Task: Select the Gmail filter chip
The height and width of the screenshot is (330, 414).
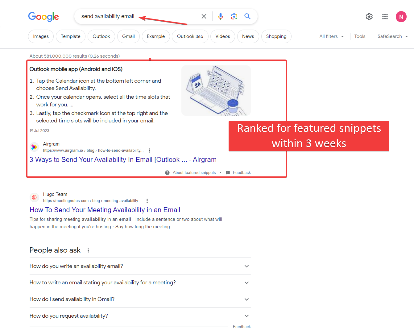Action: point(128,36)
